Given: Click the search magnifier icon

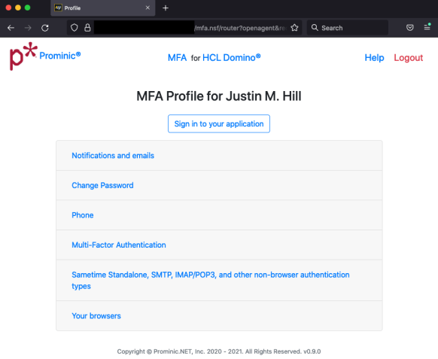Looking at the screenshot, I should pos(315,28).
